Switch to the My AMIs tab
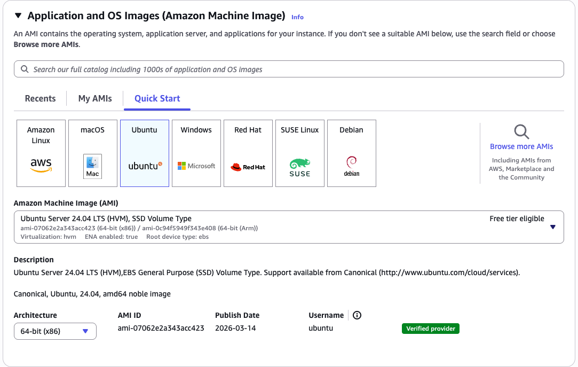The height and width of the screenshot is (367, 578). click(x=95, y=98)
